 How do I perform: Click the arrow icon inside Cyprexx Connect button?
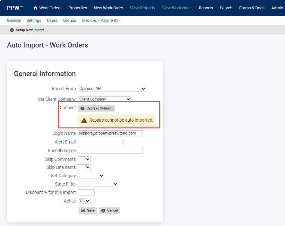[83, 108]
